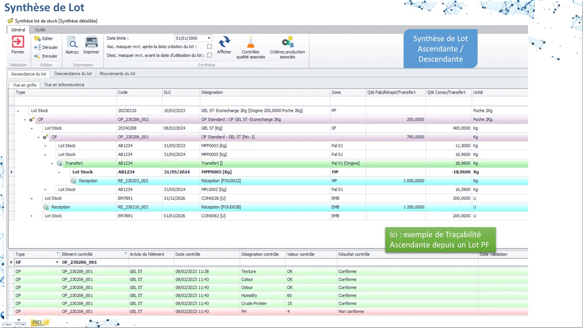Enable Asc. masquer mvt. après création checkbox

tap(210, 46)
